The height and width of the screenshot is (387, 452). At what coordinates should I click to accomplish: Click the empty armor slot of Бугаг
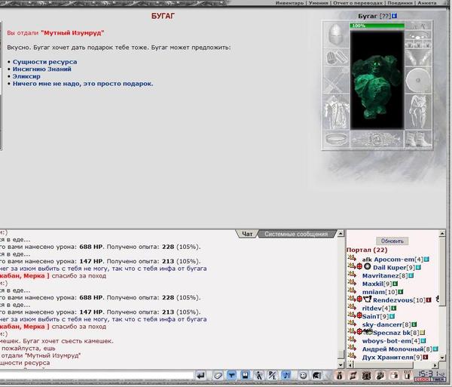(x=336, y=112)
